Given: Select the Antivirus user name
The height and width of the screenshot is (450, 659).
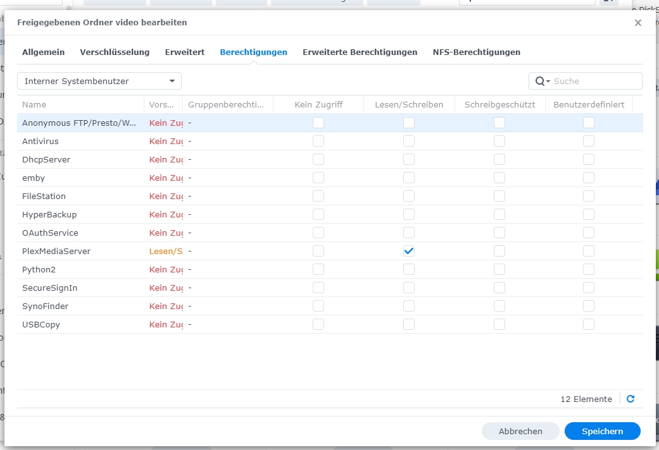Looking at the screenshot, I should [41, 141].
